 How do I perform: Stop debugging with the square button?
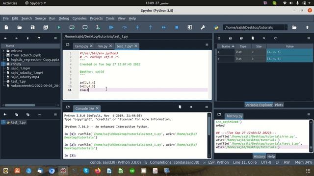177,27
